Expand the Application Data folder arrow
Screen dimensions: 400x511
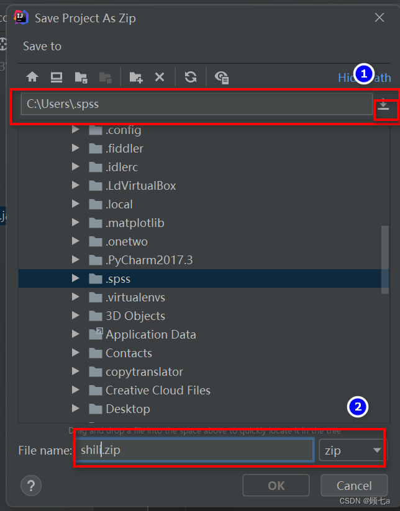(x=76, y=334)
